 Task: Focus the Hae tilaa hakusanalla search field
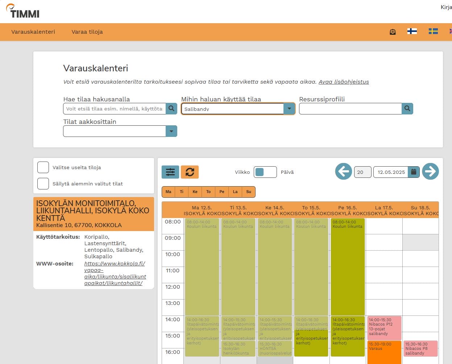pos(115,109)
